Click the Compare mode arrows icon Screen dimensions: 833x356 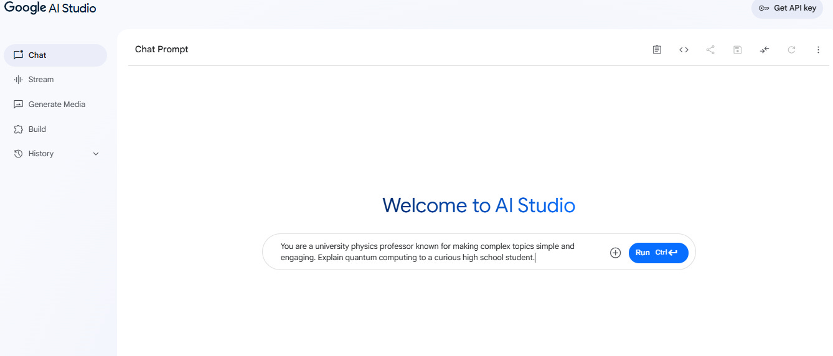[x=765, y=50]
